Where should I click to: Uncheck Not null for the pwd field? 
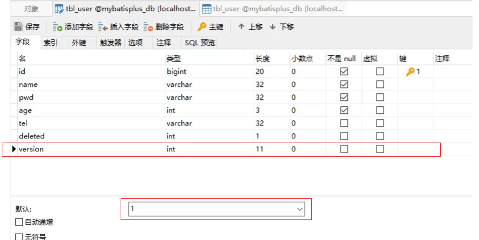[344, 97]
